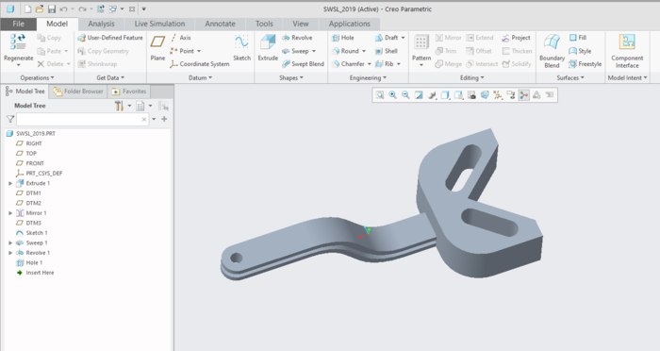Select the Extrude tool
The height and width of the screenshot is (351, 660).
[268, 48]
